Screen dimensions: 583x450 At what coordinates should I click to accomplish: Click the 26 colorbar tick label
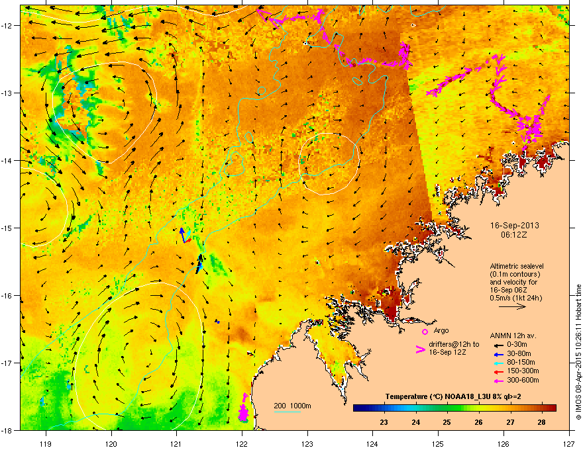pos(478,422)
